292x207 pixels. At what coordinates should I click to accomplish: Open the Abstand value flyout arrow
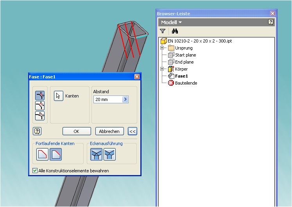click(125, 99)
